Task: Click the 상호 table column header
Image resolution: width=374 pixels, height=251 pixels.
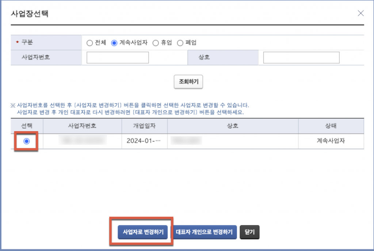Action: [233, 126]
